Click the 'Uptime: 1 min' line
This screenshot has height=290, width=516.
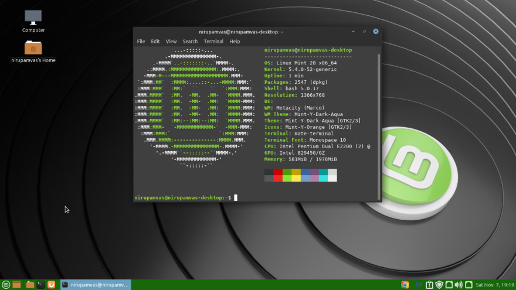point(284,76)
